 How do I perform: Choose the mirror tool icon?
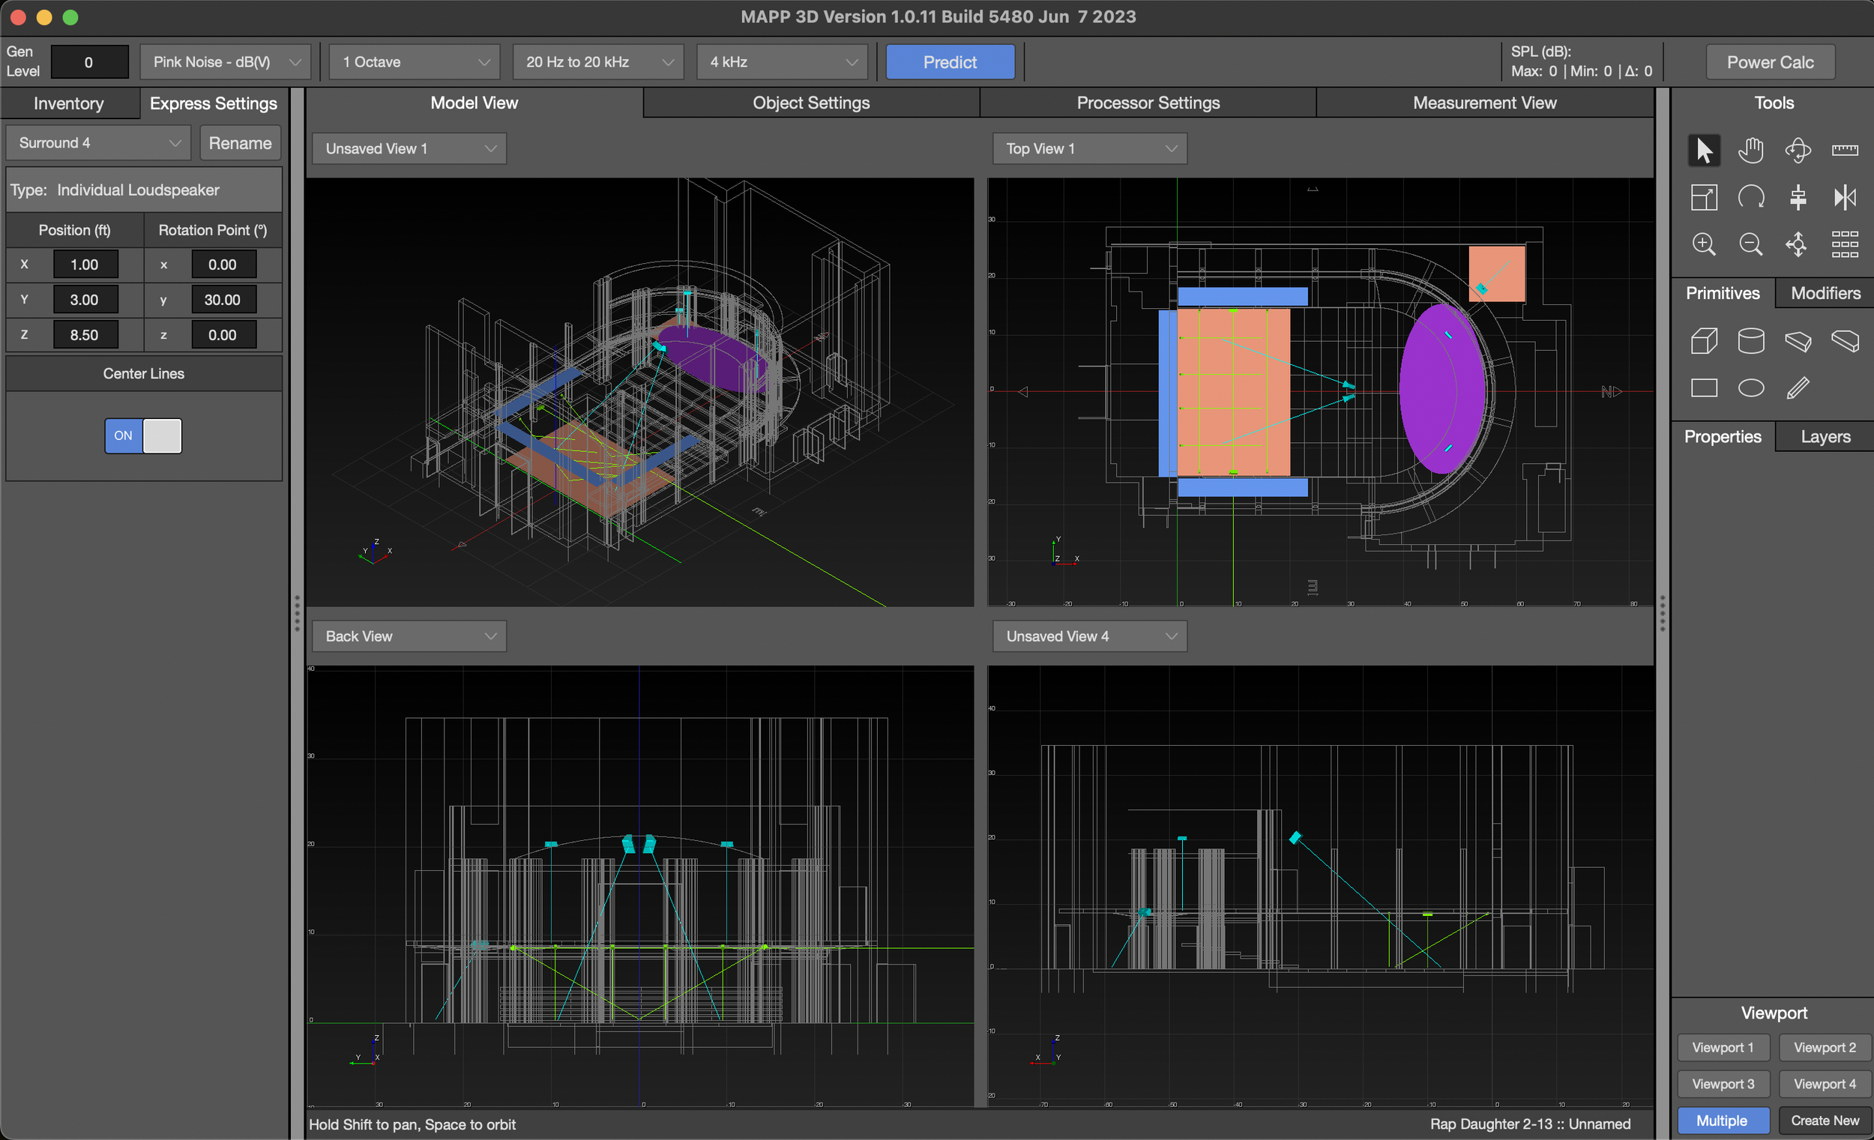(x=1843, y=198)
